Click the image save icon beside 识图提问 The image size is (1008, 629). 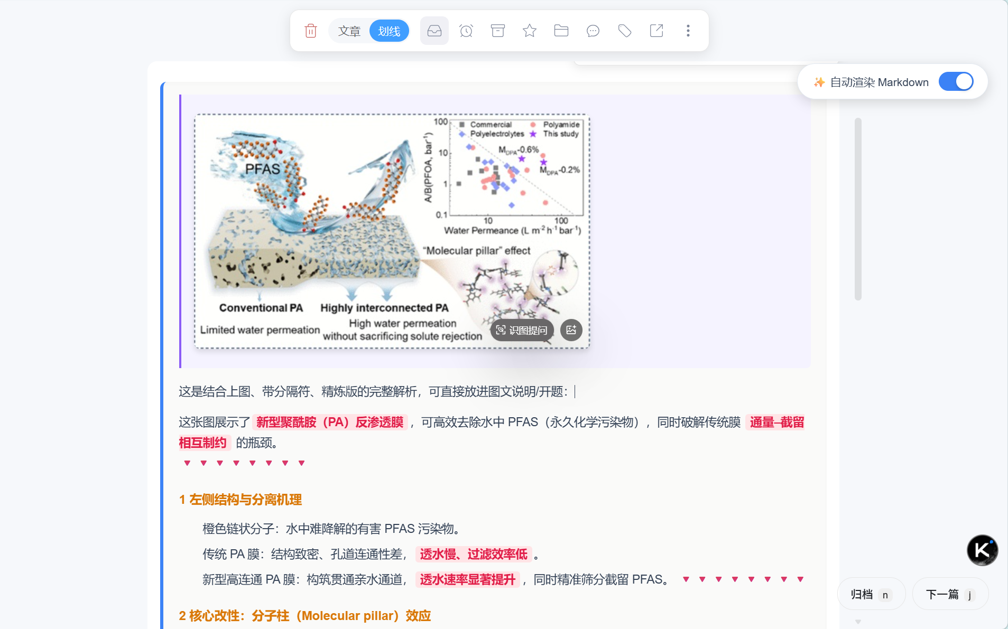tap(571, 330)
